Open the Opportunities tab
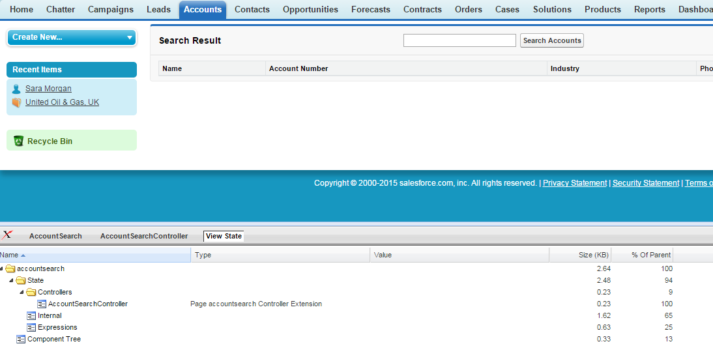Viewport: 713px width, 361px height. (x=310, y=9)
